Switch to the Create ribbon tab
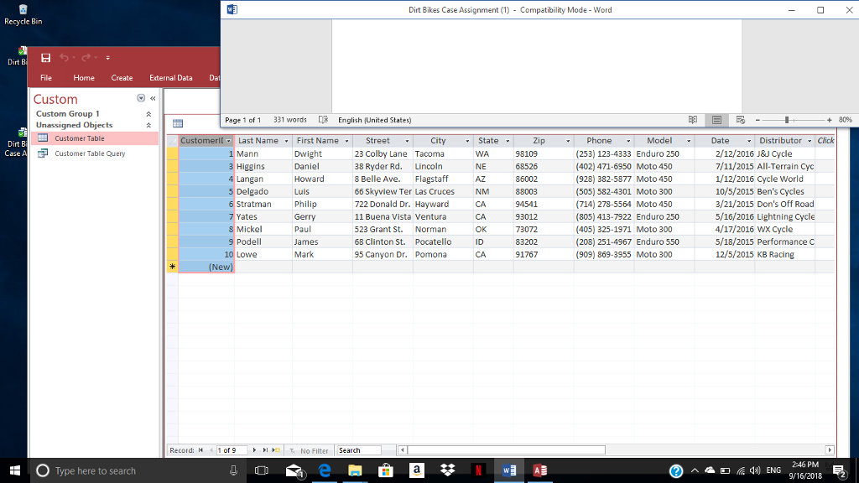Screen dimensions: 859x483 pyautogui.click(x=122, y=78)
